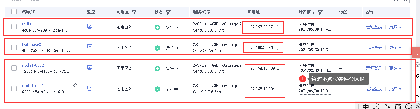Screen dimensions: 420x109
Task: Expand 更多 options for node1-0001
Action: (x=395, y=89)
